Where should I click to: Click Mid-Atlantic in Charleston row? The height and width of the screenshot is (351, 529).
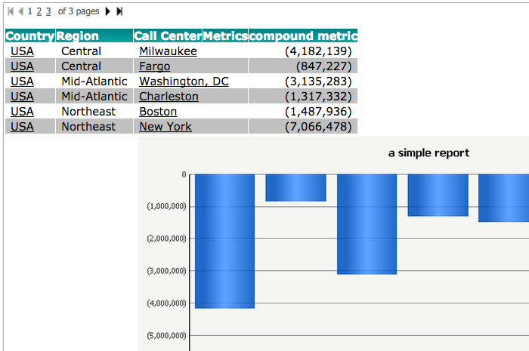click(94, 97)
